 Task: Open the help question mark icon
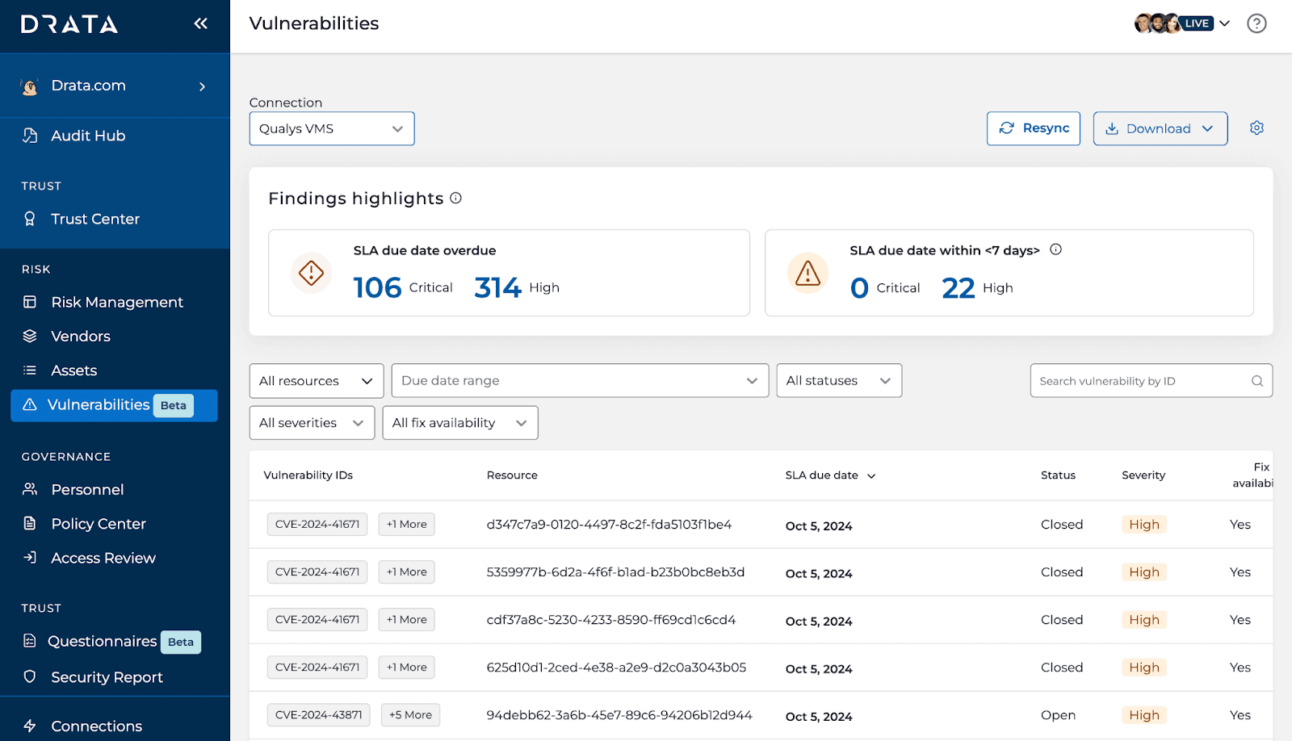click(1256, 23)
